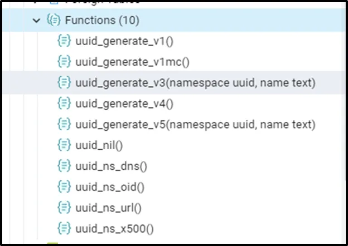This screenshot has width=348, height=246.
Task: Select uuid_generate_v5(namespace uuid, name text)
Action: 195,124
